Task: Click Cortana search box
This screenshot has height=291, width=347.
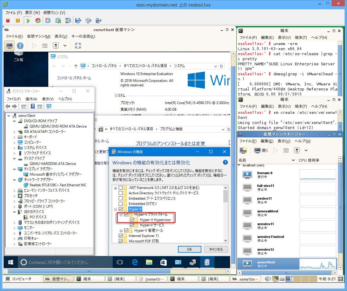Action: tap(65, 262)
